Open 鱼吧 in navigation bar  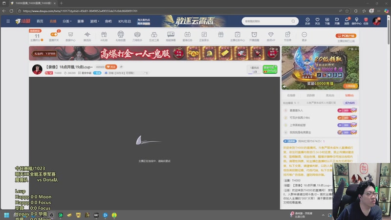(108, 21)
